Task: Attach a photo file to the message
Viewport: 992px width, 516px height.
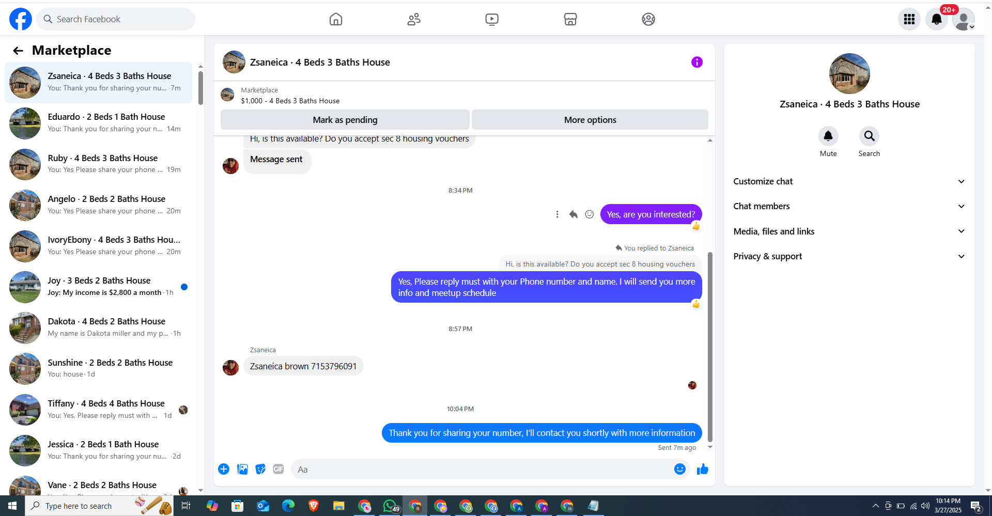Action: (x=242, y=469)
